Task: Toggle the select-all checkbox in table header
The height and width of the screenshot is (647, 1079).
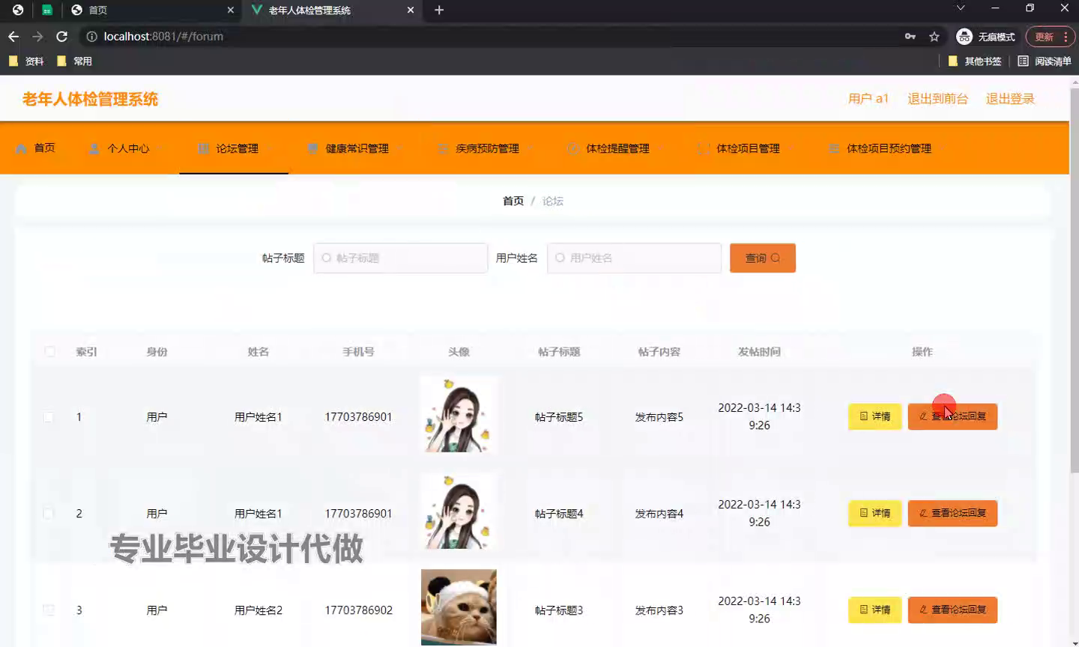Action: (x=49, y=351)
